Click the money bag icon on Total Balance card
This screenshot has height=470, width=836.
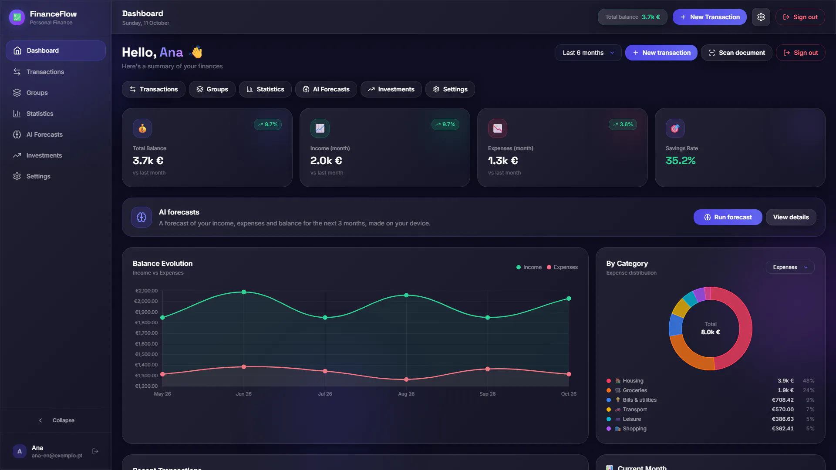tap(142, 128)
